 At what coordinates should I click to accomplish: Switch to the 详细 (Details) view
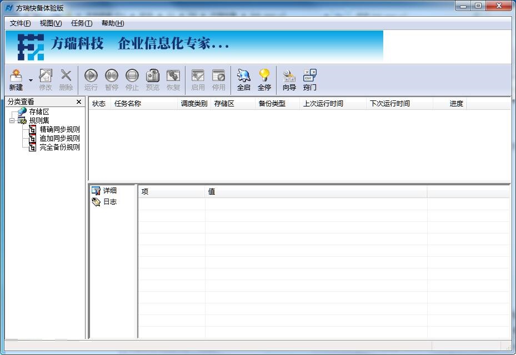[x=110, y=191]
